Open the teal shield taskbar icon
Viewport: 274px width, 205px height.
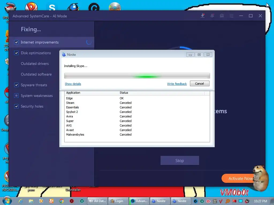82,201
